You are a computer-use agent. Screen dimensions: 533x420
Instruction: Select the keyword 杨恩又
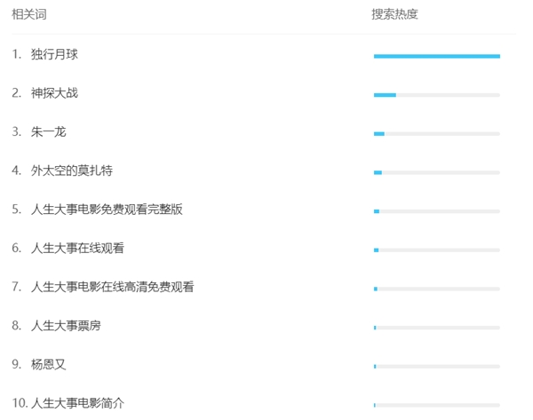49,364
